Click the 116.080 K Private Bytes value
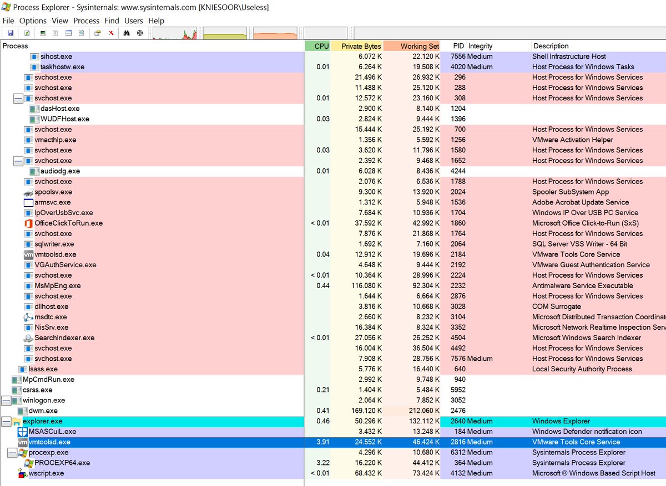The width and height of the screenshot is (666, 486). (365, 286)
